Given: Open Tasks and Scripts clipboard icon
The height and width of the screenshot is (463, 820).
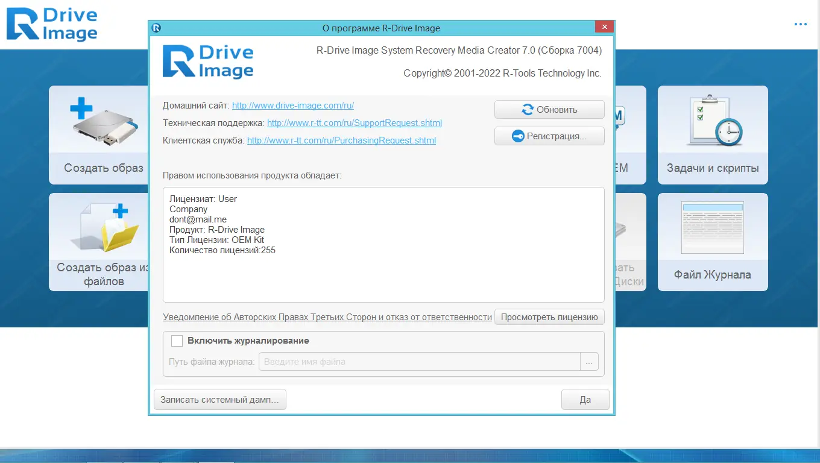Looking at the screenshot, I should 713,122.
